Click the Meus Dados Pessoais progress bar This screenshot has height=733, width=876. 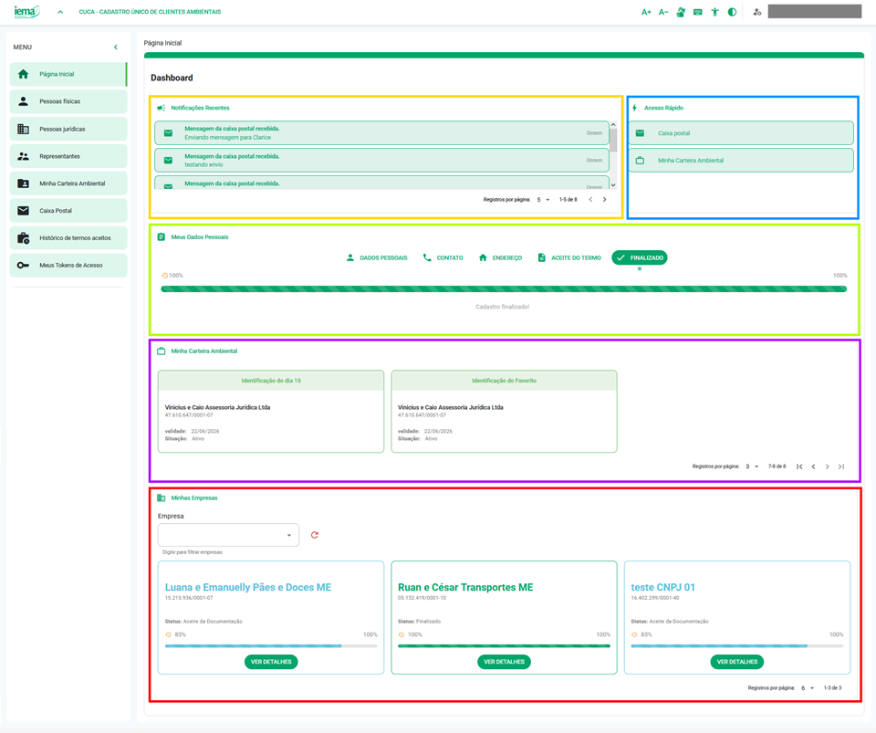pos(504,289)
